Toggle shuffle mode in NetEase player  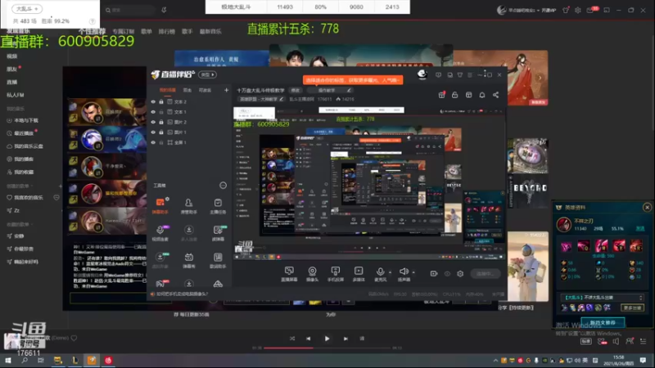point(292,339)
